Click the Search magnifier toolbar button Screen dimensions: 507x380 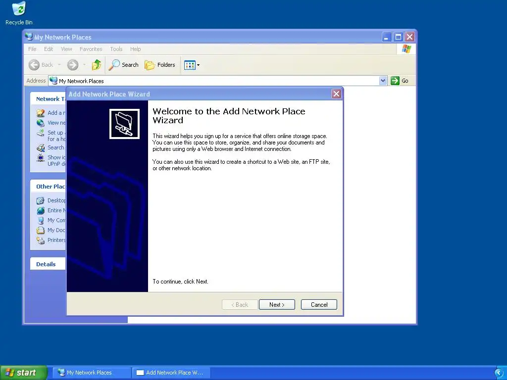tap(123, 65)
